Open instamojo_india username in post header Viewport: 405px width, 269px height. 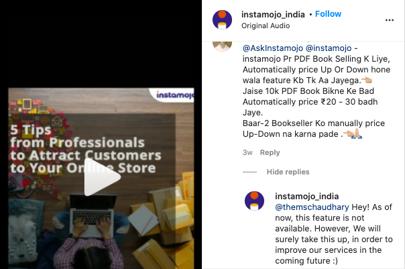pyautogui.click(x=273, y=15)
